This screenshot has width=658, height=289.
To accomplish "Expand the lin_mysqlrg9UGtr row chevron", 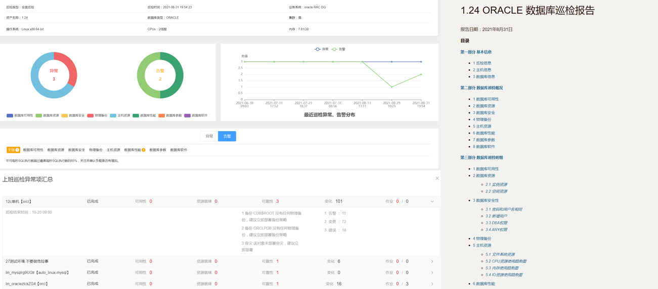I will point(432,273).
